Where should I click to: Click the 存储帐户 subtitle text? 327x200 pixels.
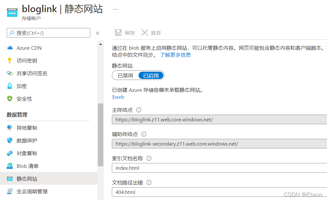coord(31,18)
